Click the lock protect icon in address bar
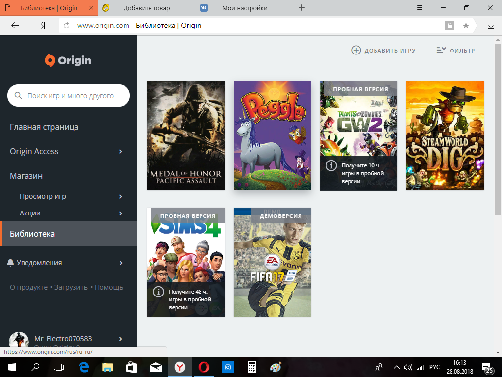Screen dimensions: 502x377 pyautogui.click(x=450, y=26)
